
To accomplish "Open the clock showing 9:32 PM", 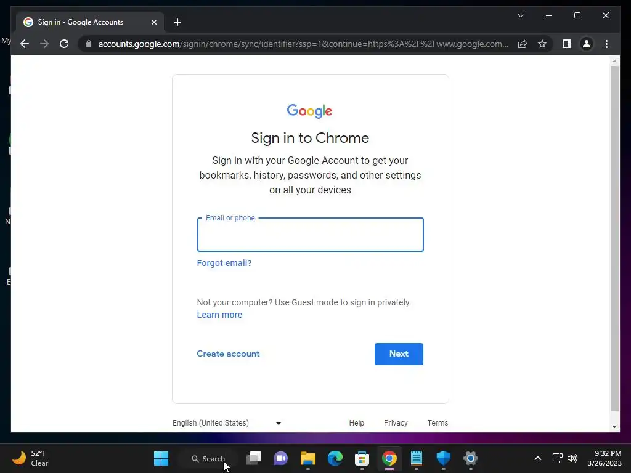I will pyautogui.click(x=605, y=458).
